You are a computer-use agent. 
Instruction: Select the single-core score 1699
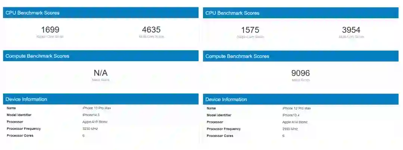[50, 30]
